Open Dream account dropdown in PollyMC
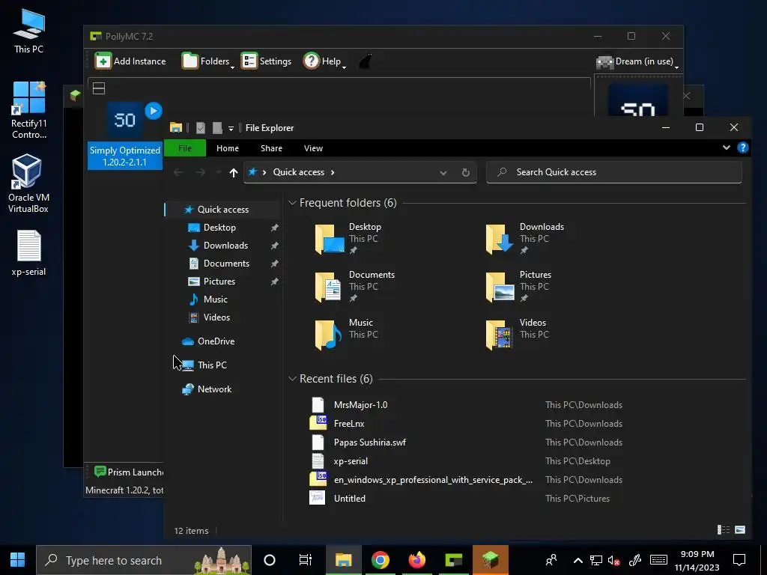 click(637, 61)
